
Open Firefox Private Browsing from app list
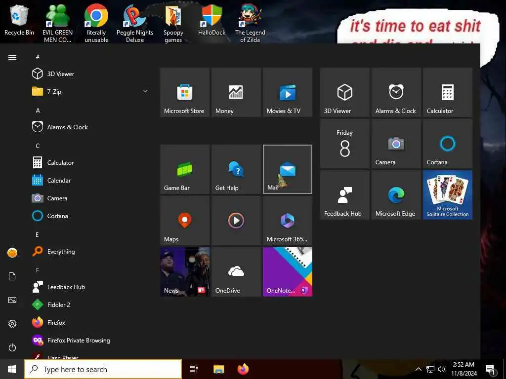90,340
